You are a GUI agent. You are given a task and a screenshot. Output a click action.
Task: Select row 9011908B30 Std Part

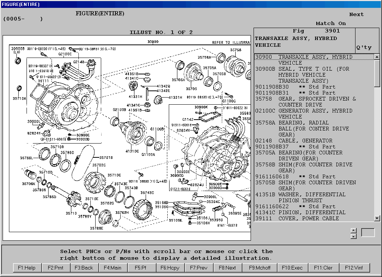coord(314,87)
